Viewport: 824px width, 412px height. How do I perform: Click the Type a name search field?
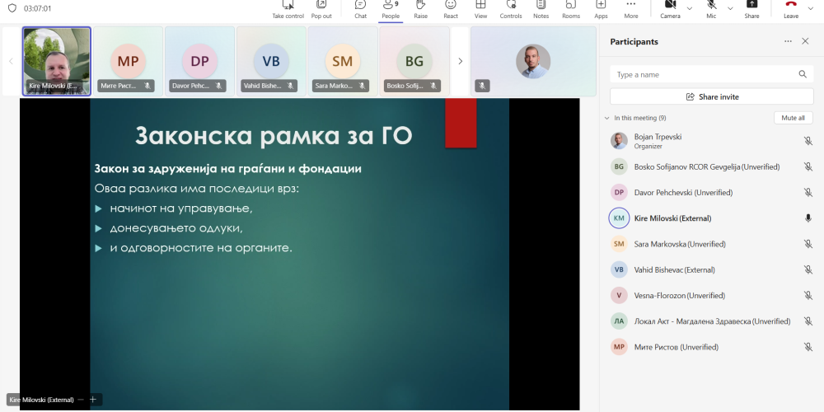[705, 74]
